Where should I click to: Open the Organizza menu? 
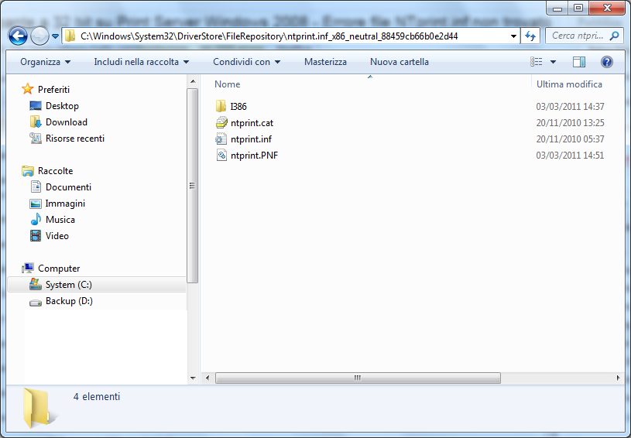click(x=46, y=62)
